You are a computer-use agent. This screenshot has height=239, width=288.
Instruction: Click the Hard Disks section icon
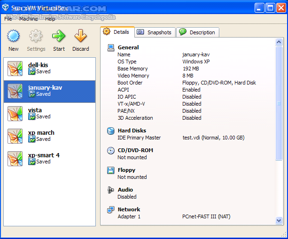point(111,131)
